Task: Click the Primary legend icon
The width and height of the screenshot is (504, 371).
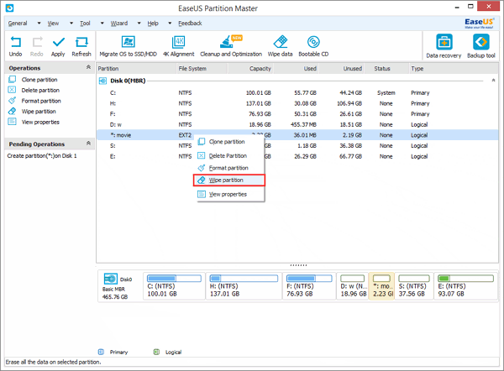Action: pyautogui.click(x=101, y=352)
